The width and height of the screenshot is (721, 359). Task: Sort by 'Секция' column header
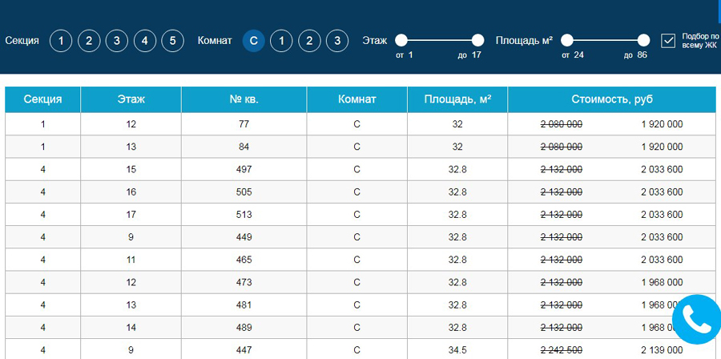click(x=42, y=99)
